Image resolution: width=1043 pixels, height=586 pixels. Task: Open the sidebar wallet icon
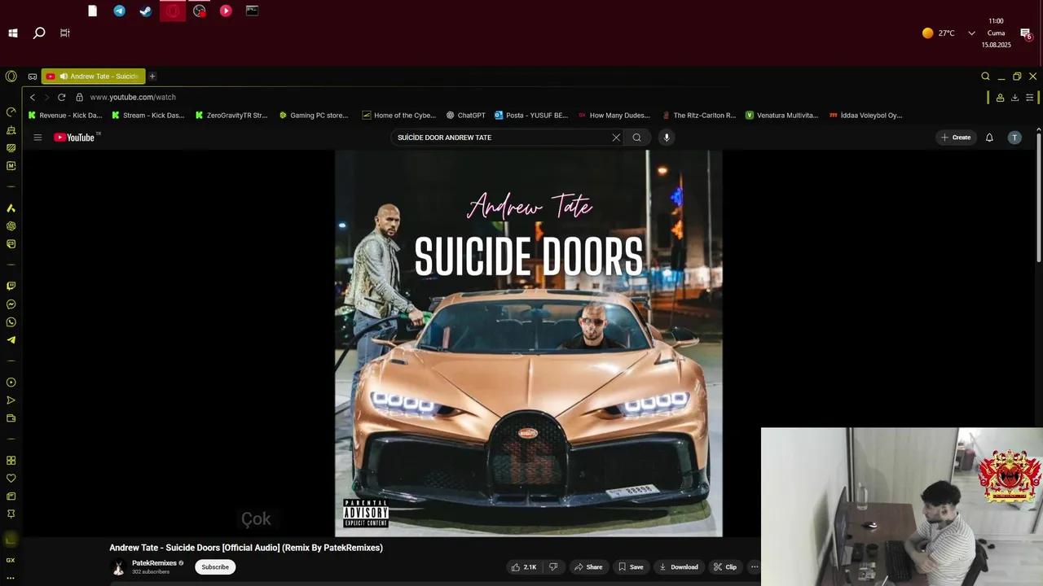pos(11,418)
